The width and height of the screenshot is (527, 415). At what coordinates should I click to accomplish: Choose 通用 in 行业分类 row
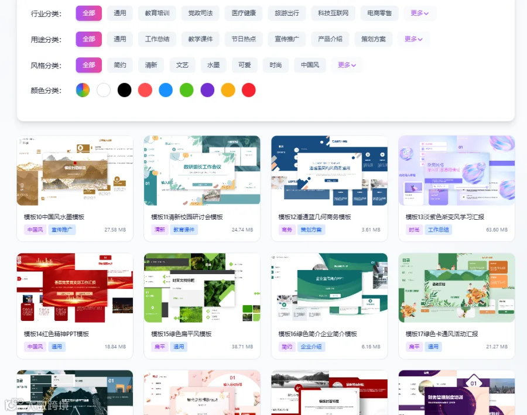click(x=120, y=13)
